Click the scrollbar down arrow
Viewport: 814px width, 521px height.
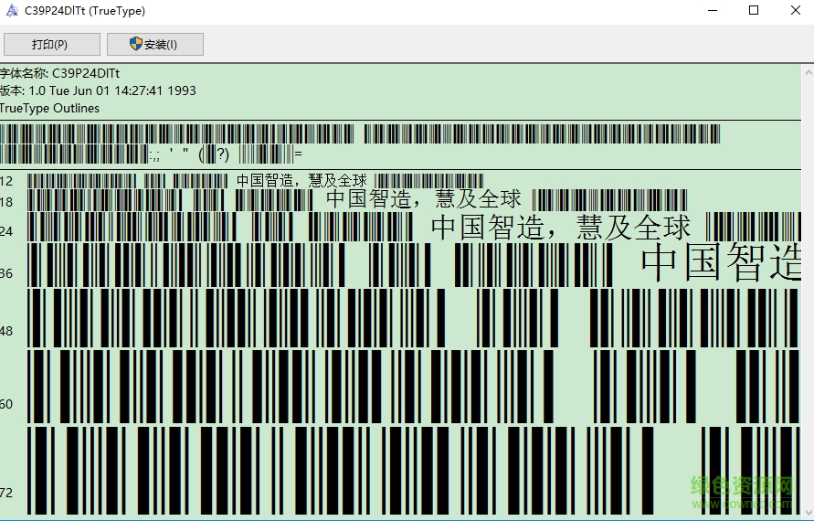[809, 512]
